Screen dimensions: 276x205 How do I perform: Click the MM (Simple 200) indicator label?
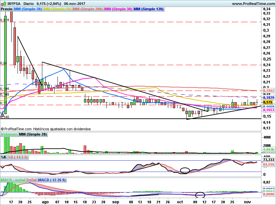pos(88,9)
